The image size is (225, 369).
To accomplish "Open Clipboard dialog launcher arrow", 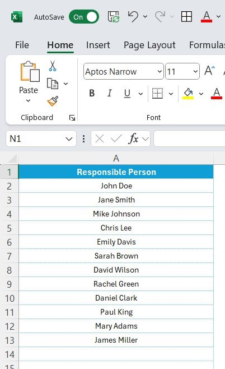I will pos(72,118).
